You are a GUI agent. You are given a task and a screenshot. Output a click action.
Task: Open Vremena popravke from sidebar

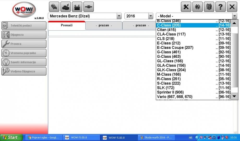(24, 53)
